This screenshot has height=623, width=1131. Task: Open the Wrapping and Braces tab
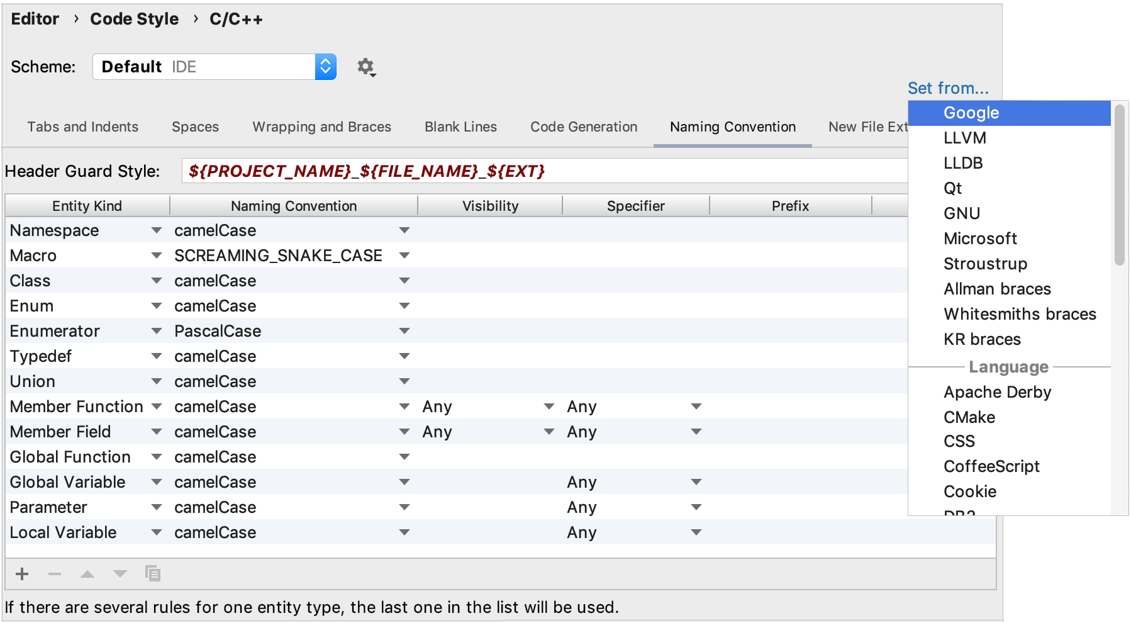point(321,126)
